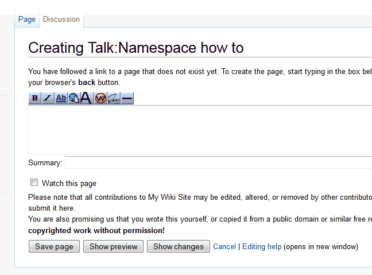This screenshot has height=275, width=372.
Task: Apply bold text formatting
Action: click(35, 98)
